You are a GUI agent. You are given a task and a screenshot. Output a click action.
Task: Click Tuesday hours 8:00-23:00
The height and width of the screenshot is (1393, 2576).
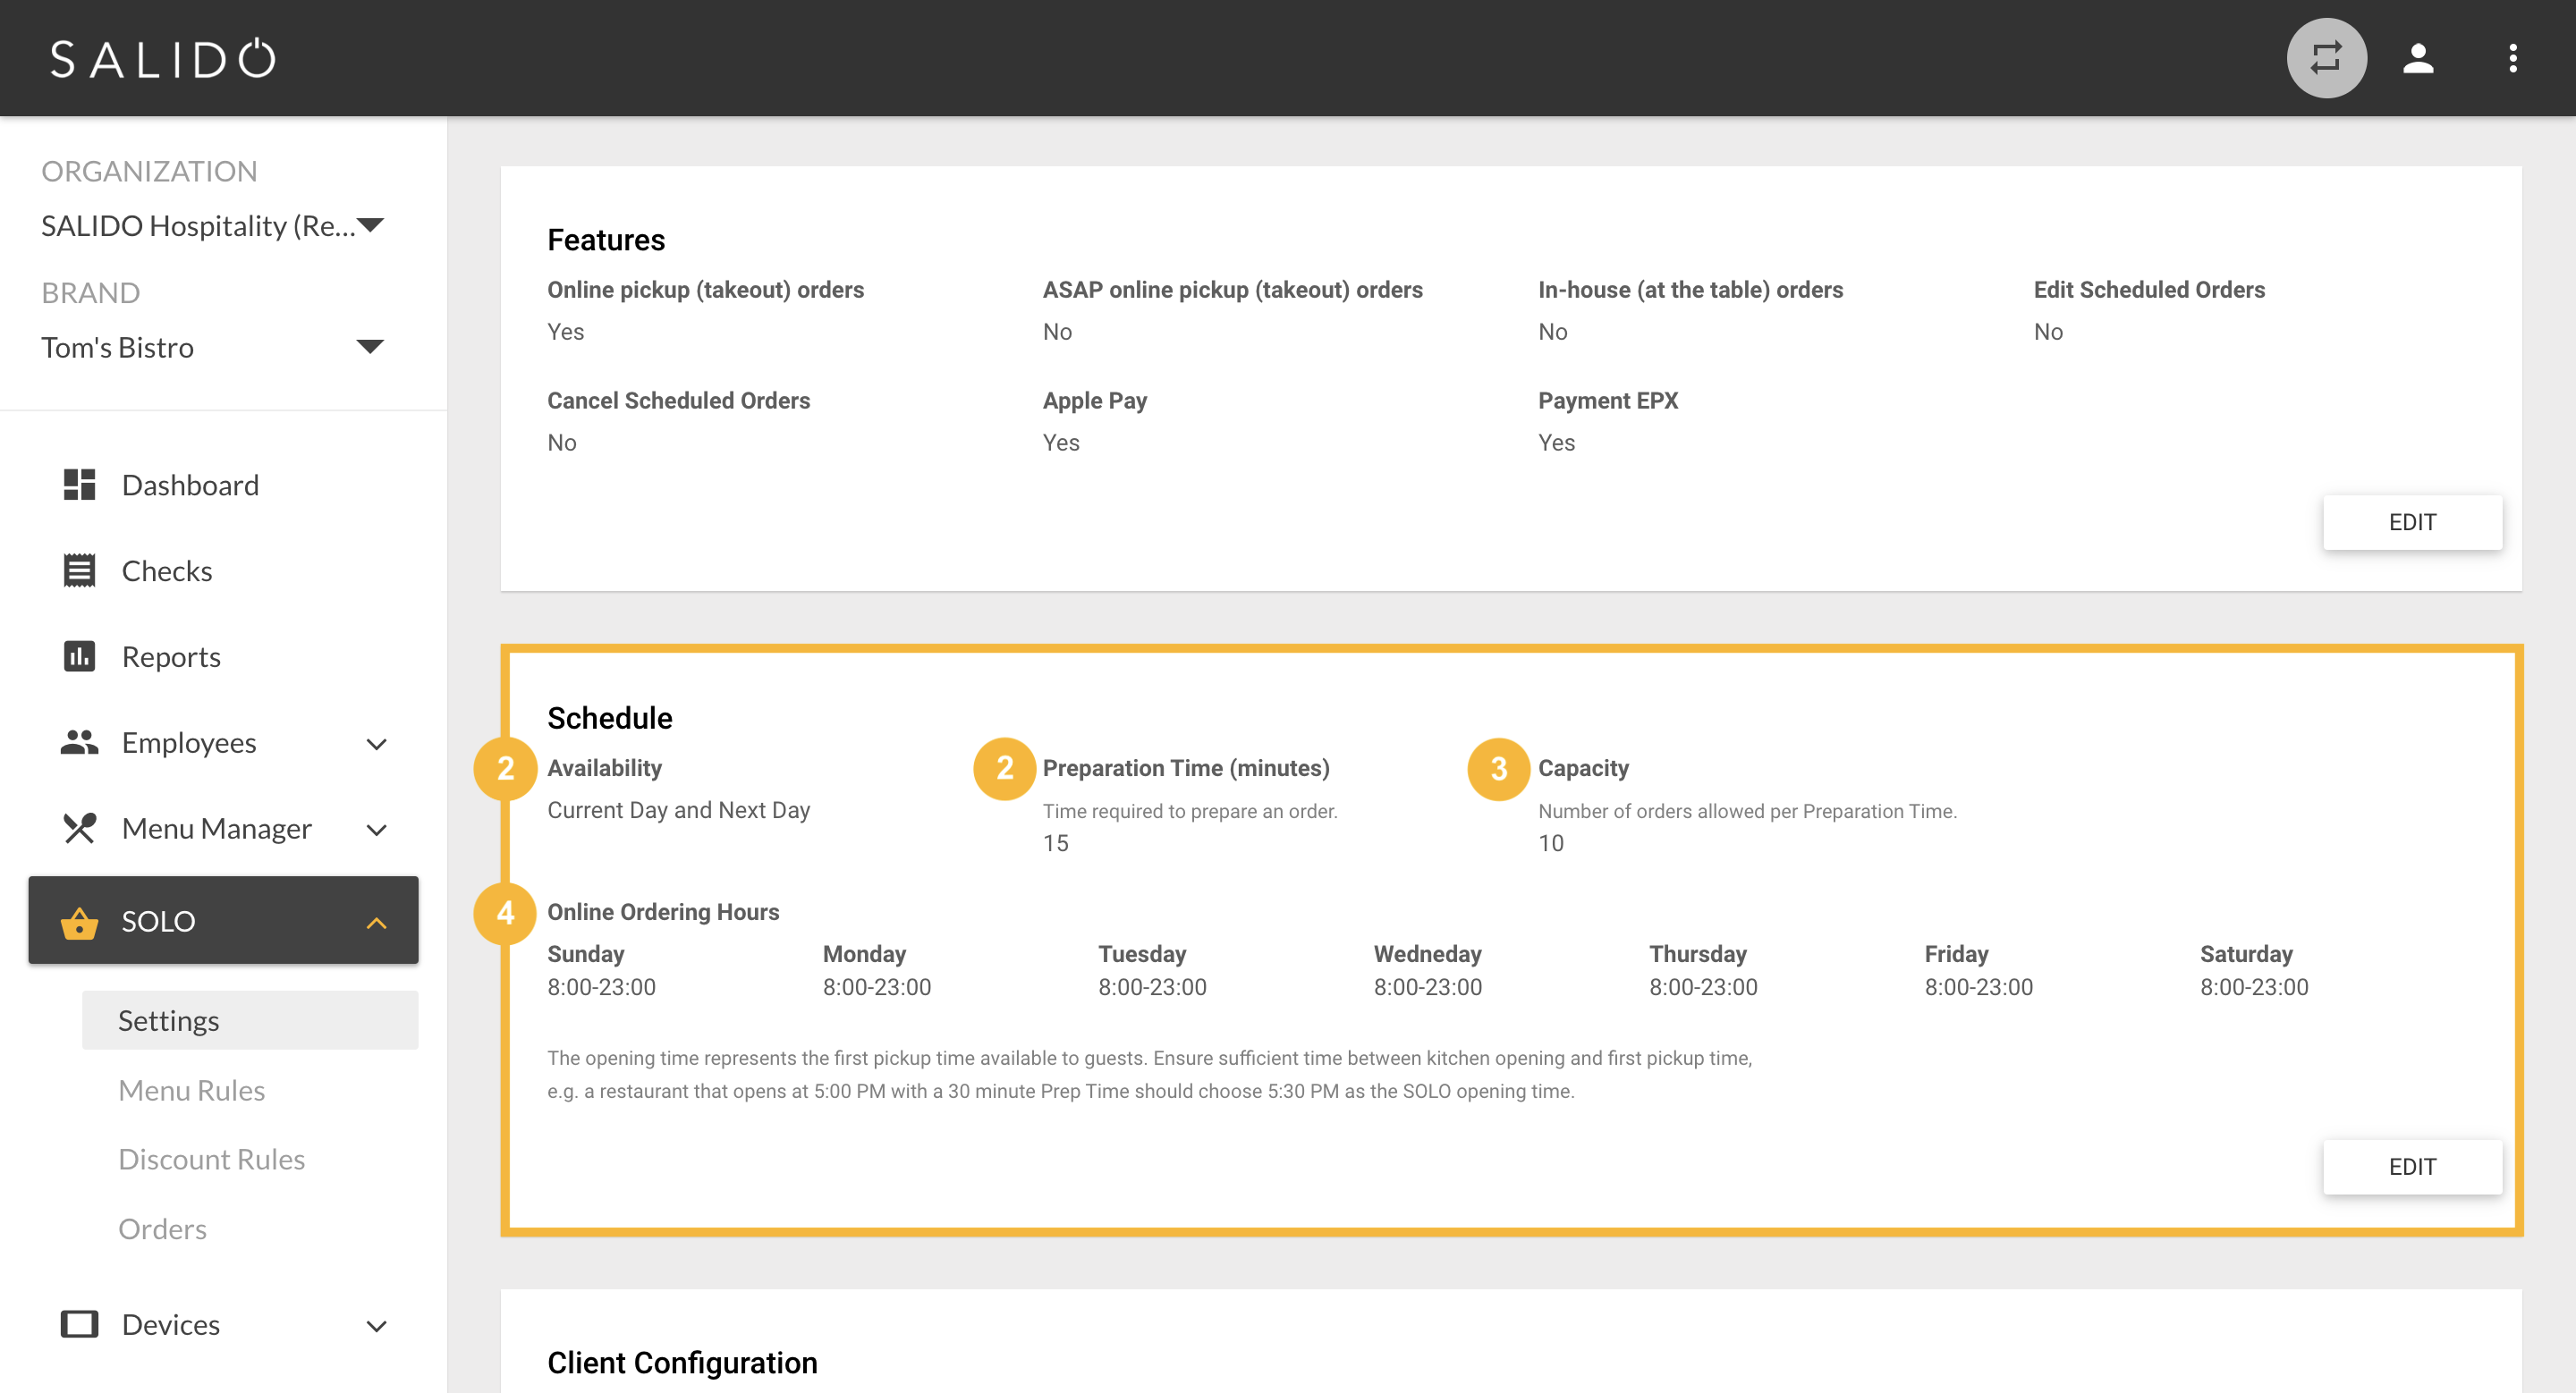point(1152,987)
